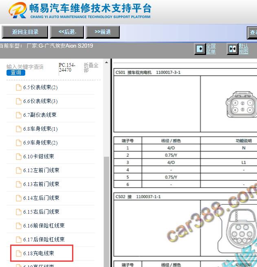Click the PC.154-24470 text
Screen dimensions: 257x267
click(x=67, y=68)
